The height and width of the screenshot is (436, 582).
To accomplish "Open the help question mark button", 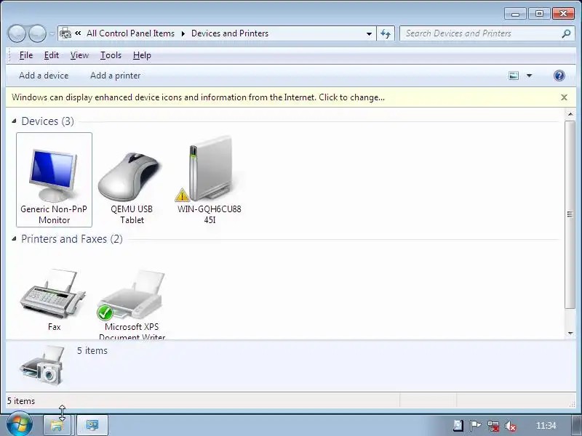I will pyautogui.click(x=559, y=76).
